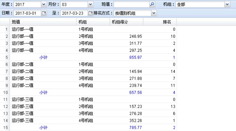Image resolution: width=236 pixels, height=131 pixels.
Task: Click the 小计 label in row 15
Action: [x=44, y=128]
